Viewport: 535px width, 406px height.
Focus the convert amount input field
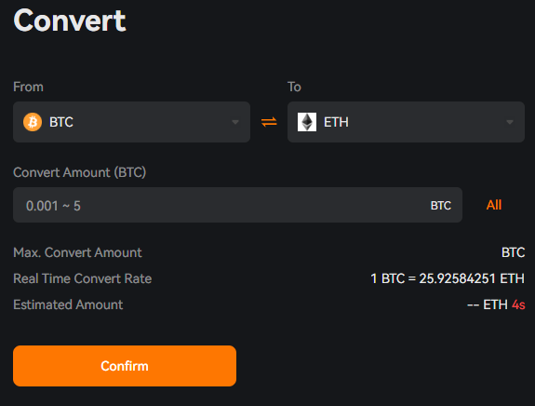(x=237, y=205)
